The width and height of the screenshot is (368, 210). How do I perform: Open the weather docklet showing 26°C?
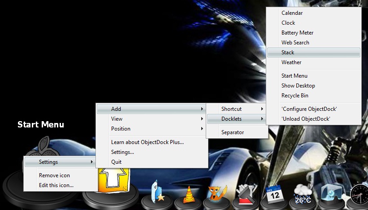tap(303, 194)
